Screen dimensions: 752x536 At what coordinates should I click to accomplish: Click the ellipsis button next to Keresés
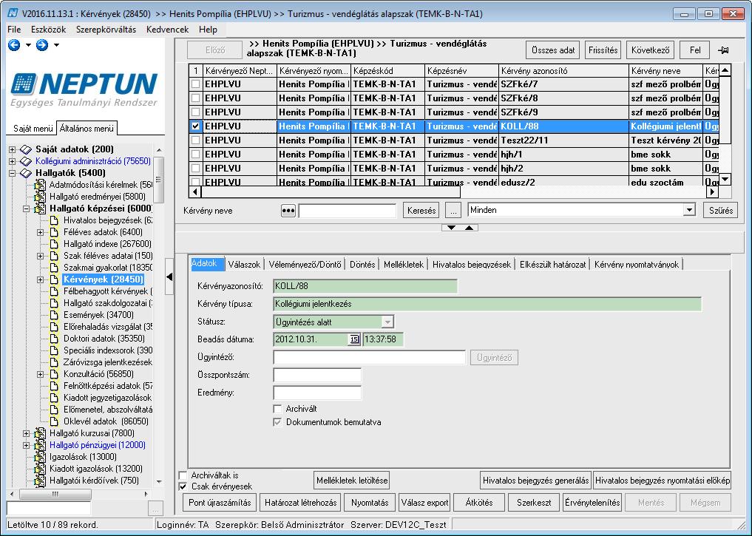(453, 211)
